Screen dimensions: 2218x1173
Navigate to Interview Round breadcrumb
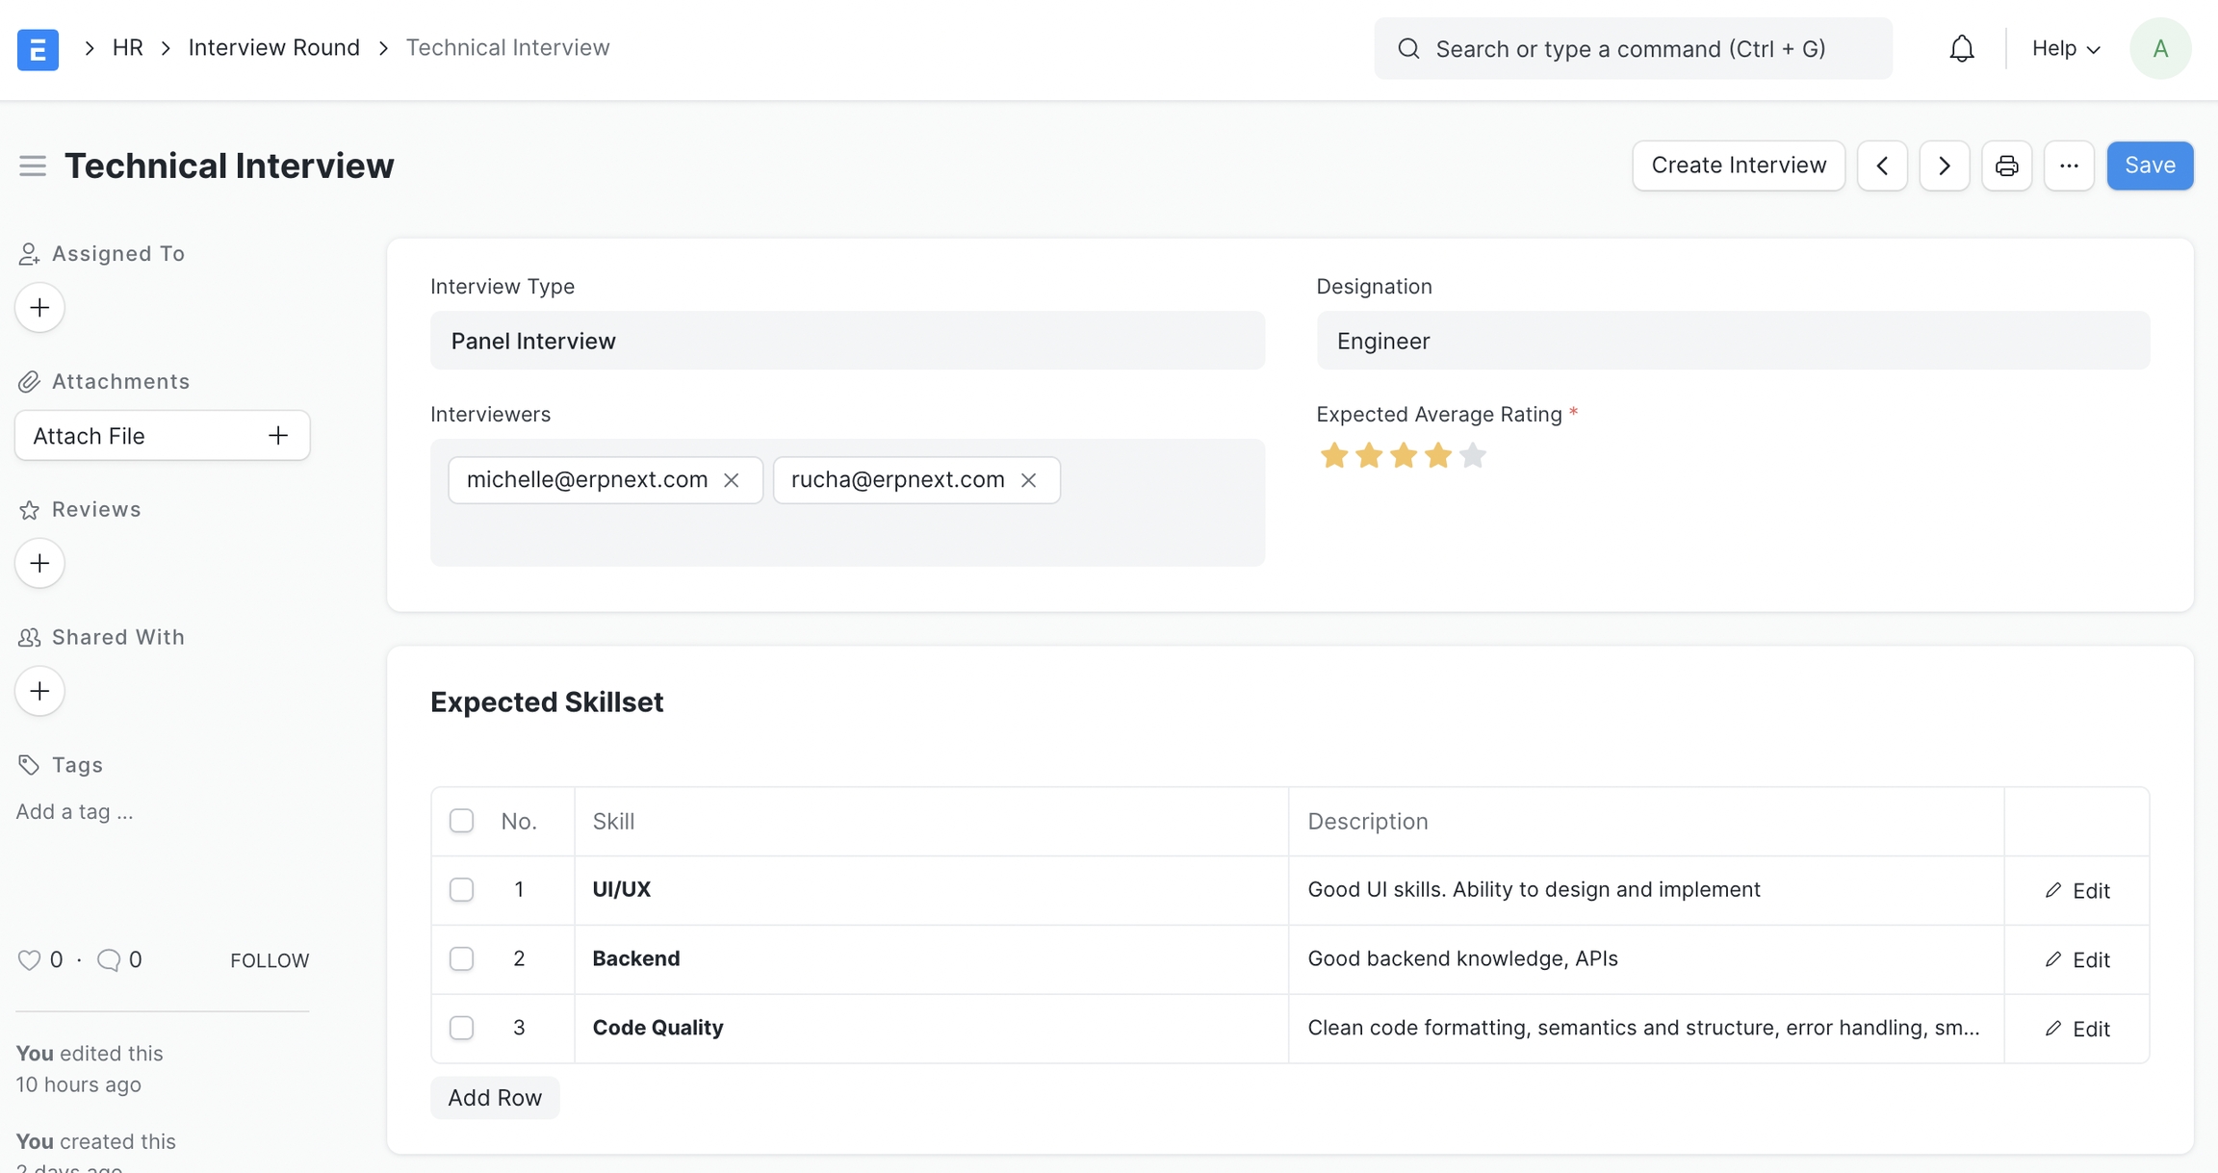point(273,47)
